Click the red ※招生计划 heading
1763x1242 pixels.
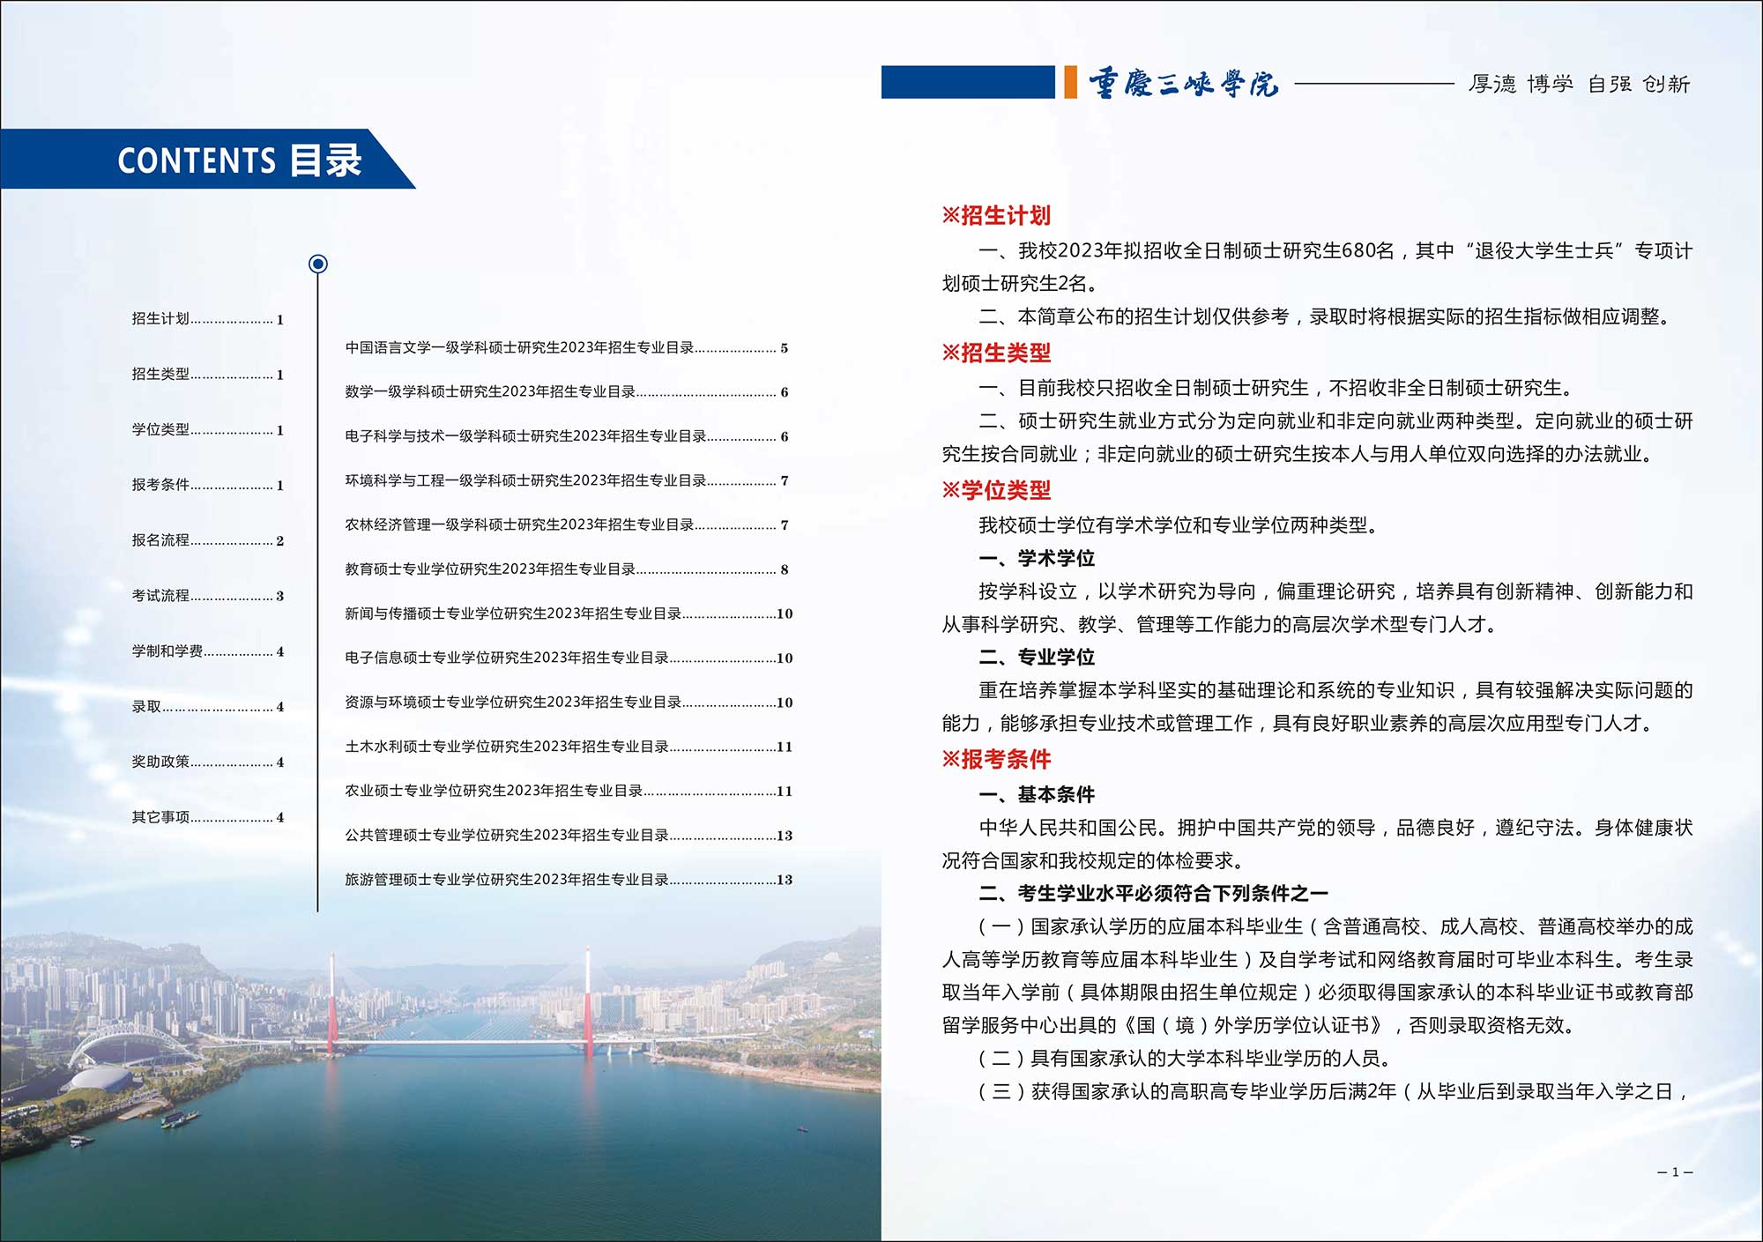click(996, 215)
